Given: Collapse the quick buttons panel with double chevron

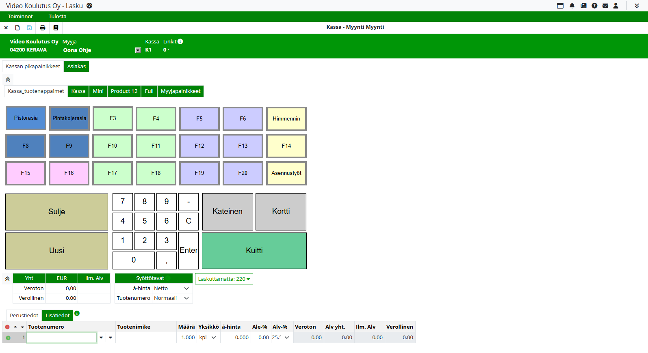Looking at the screenshot, I should tap(8, 80).
